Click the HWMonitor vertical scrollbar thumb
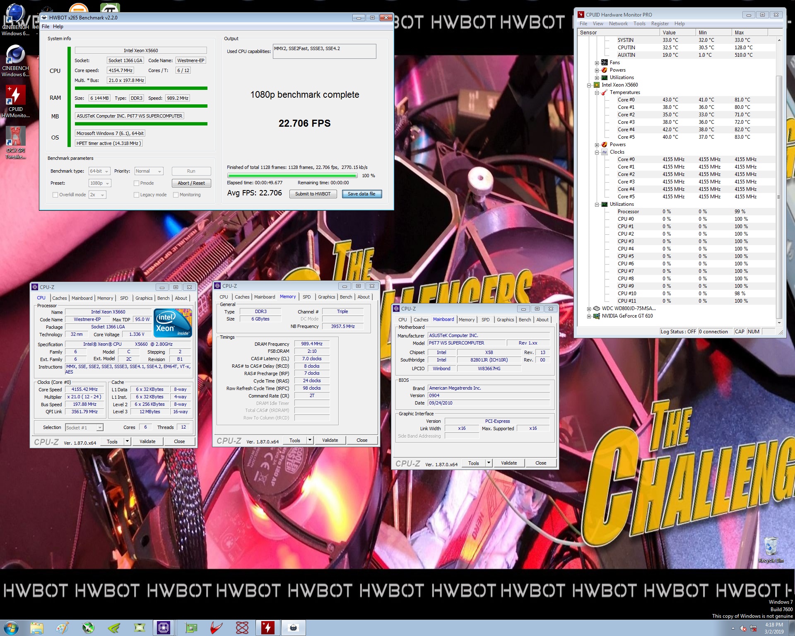The image size is (795, 636). (x=779, y=197)
